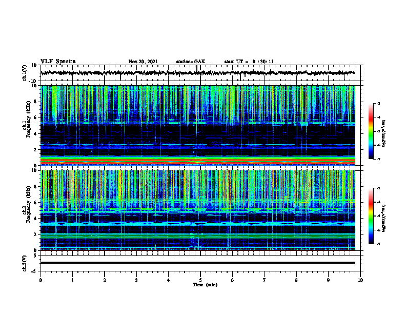
Task: Click the time axis tick label "6"
Action: [x=232, y=280]
